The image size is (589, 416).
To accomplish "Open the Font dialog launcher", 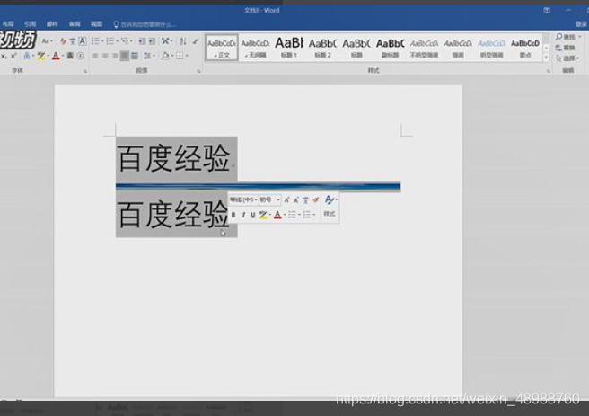I will 85,71.
